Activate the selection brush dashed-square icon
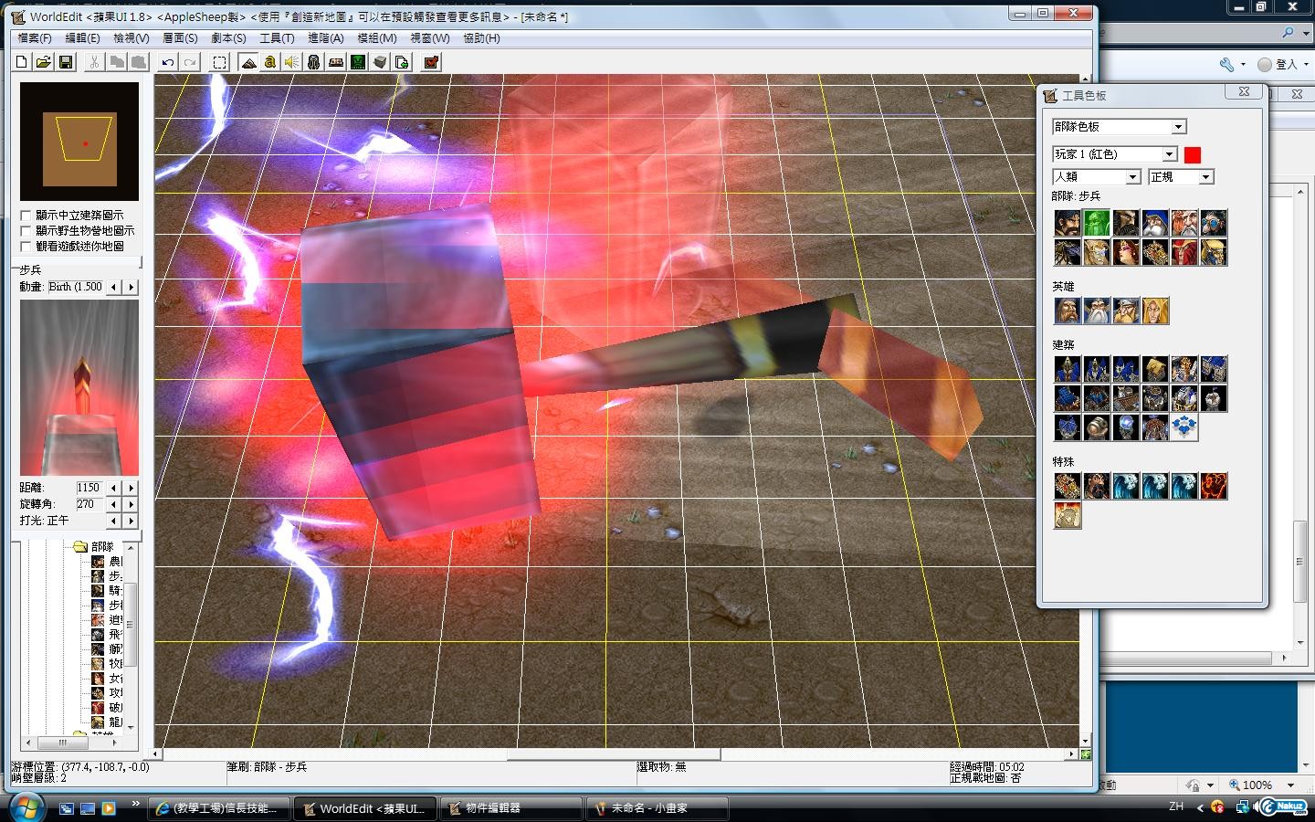Screen dimensions: 1315x822 click(x=220, y=62)
